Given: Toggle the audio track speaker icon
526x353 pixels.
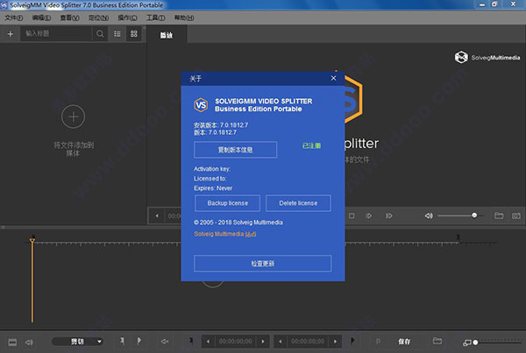Looking at the screenshot, I should [29, 342].
